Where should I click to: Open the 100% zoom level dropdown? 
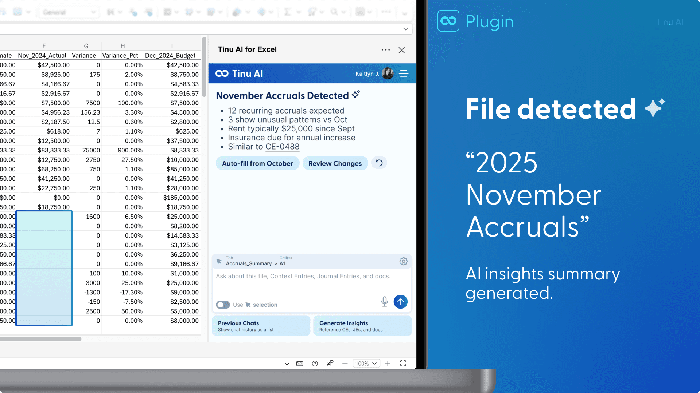click(366, 364)
